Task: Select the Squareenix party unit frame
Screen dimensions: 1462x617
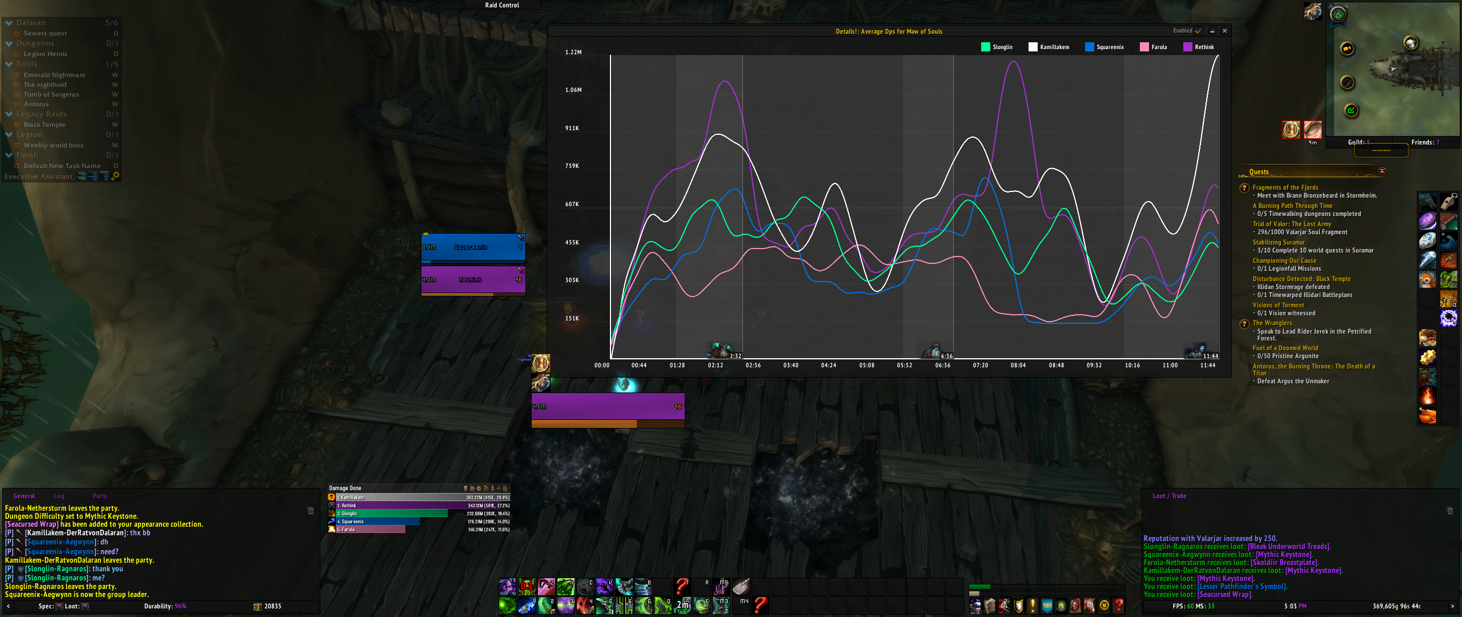Action: [473, 247]
